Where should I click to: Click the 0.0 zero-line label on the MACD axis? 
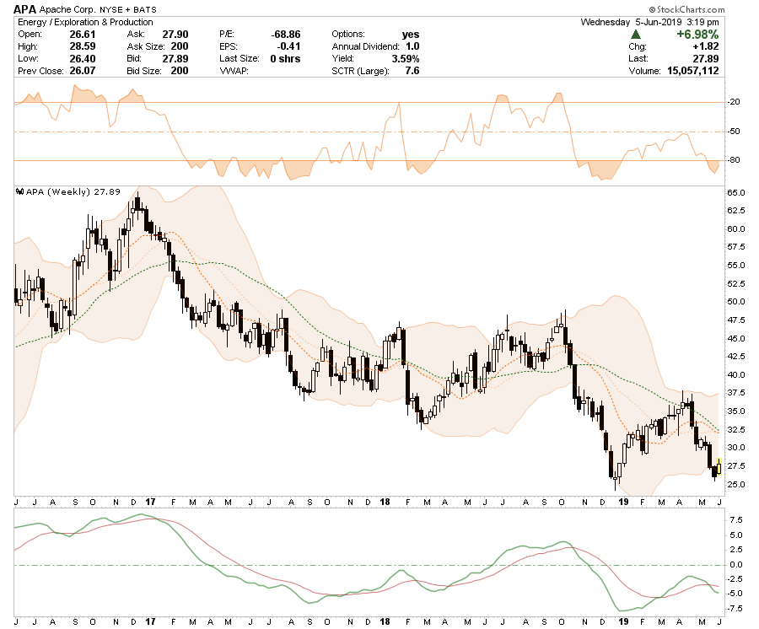(736, 565)
